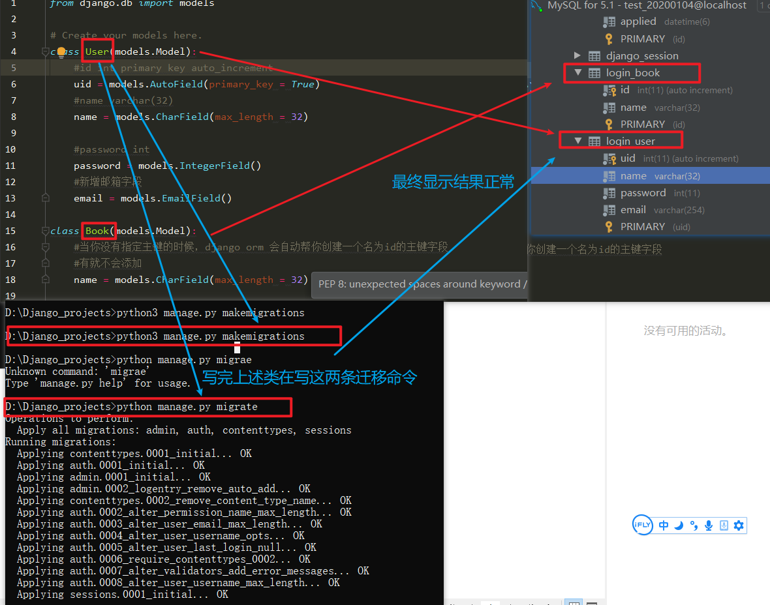Click fold end marker on line 13
The width and height of the screenshot is (770, 605).
coord(45,198)
